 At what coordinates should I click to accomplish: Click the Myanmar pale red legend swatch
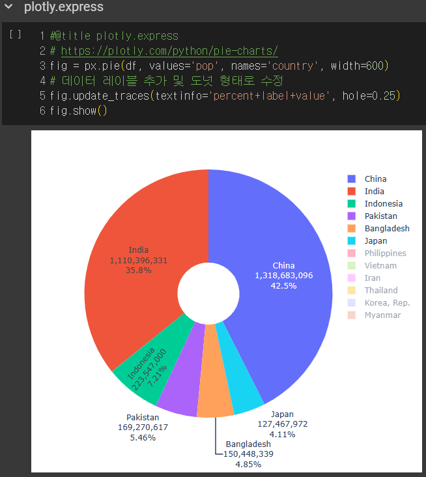(x=352, y=315)
